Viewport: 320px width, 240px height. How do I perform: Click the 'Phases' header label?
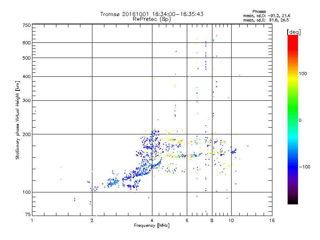(259, 12)
